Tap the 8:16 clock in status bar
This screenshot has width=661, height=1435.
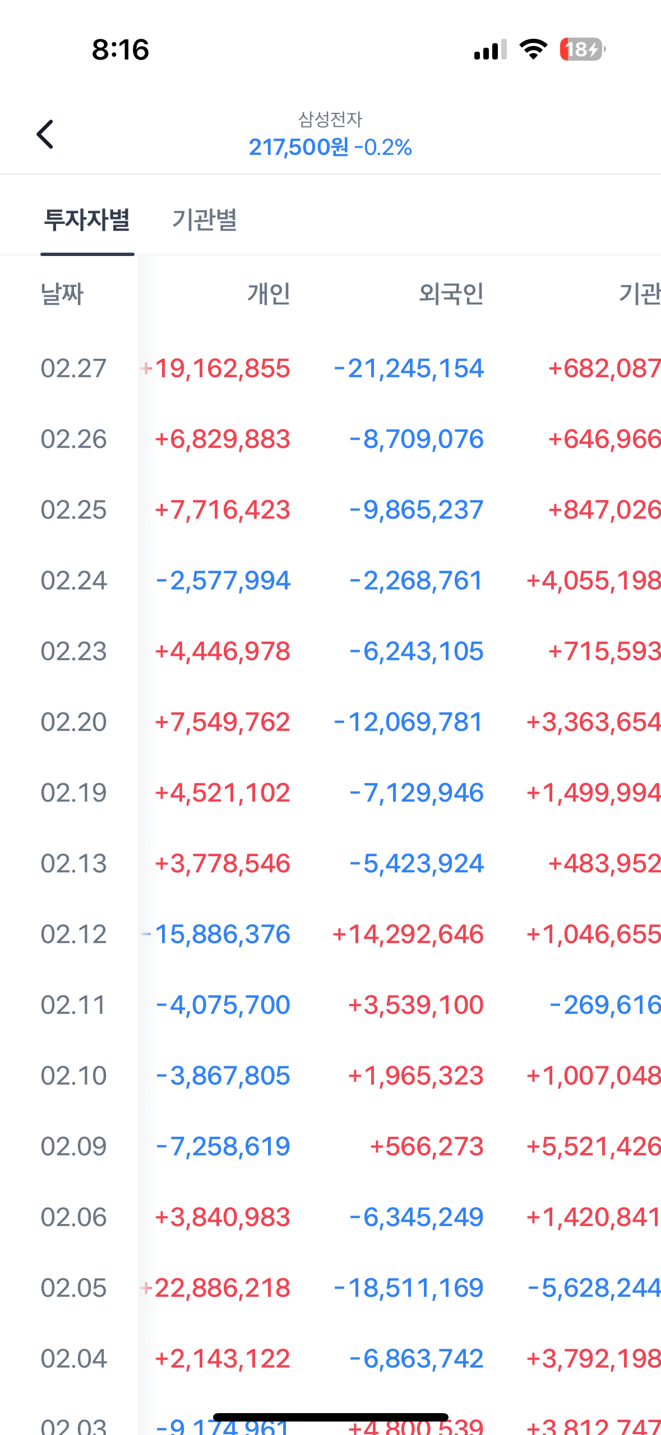coord(121,49)
